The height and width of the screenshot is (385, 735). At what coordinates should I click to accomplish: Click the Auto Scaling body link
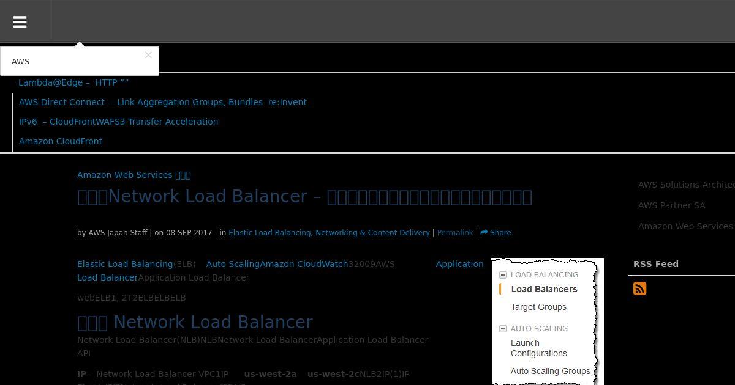click(x=233, y=264)
